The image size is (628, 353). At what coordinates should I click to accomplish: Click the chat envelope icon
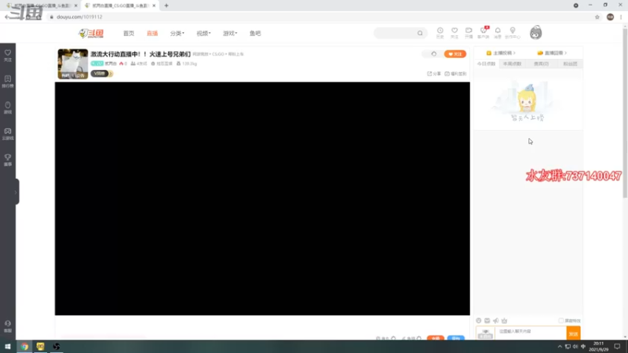point(487,321)
